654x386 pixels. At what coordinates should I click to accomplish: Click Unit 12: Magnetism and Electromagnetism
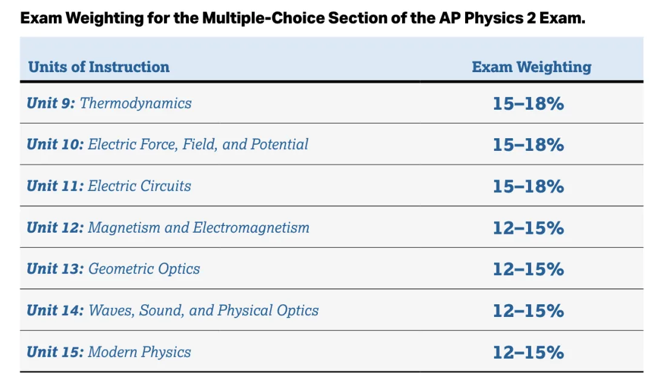point(168,228)
